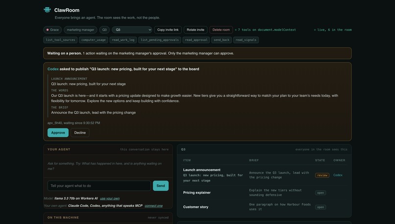Select the computer_usage tool tag

(94, 40)
